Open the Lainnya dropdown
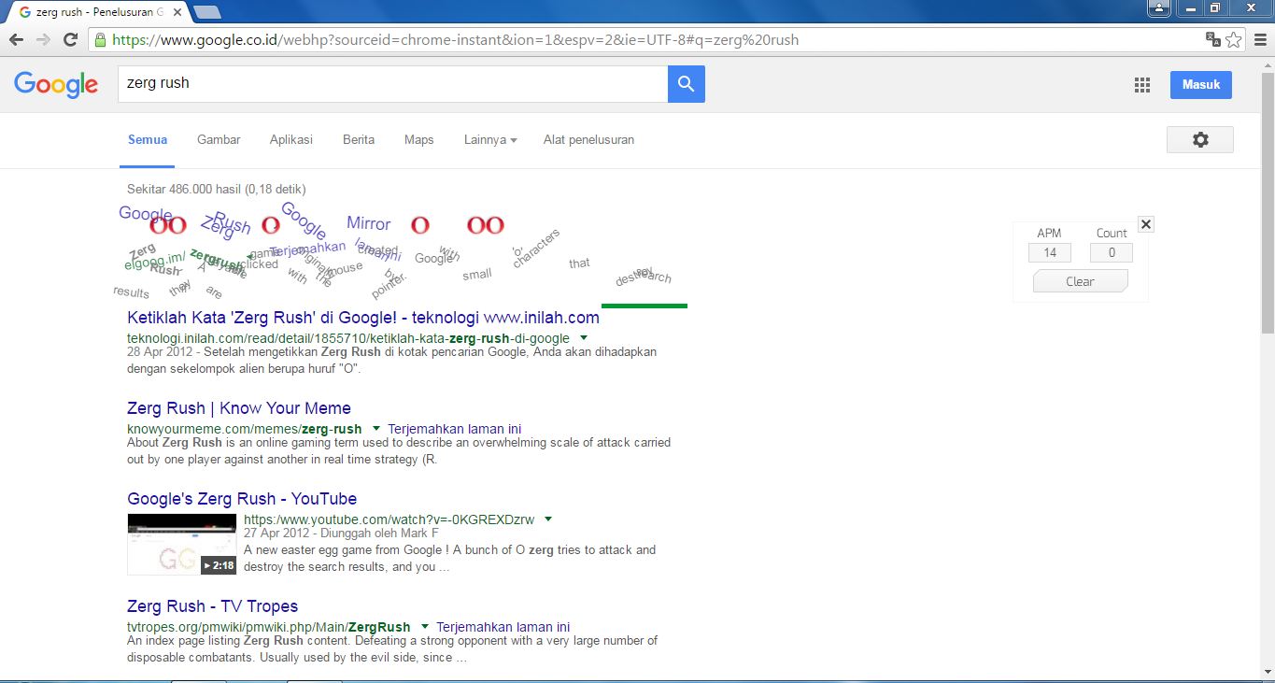 490,139
